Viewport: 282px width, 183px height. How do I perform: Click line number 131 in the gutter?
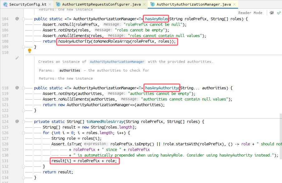[x=5, y=161]
